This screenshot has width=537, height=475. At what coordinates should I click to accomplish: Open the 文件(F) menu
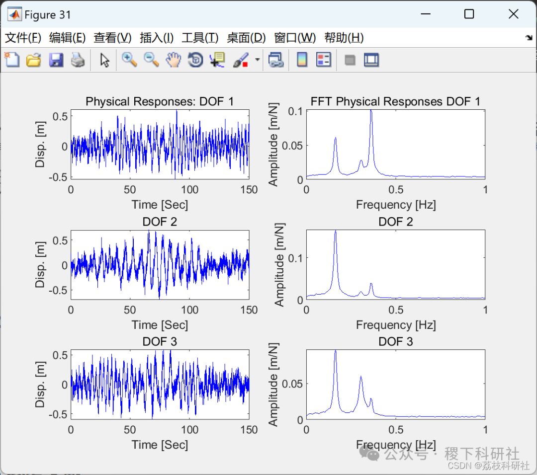click(23, 38)
